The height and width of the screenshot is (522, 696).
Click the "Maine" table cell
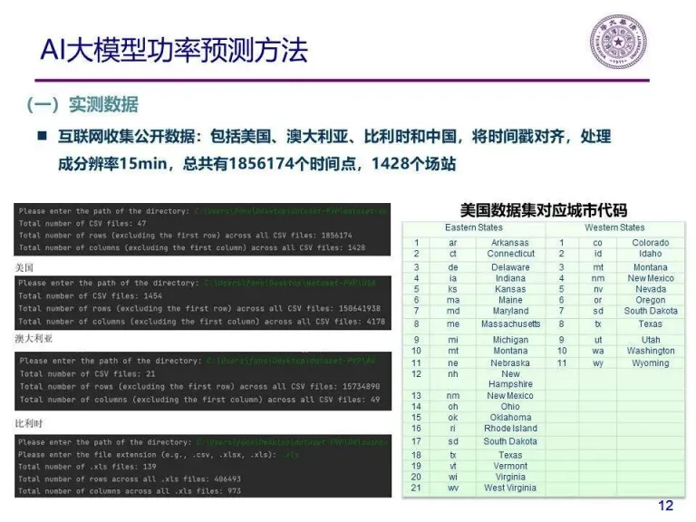point(510,300)
